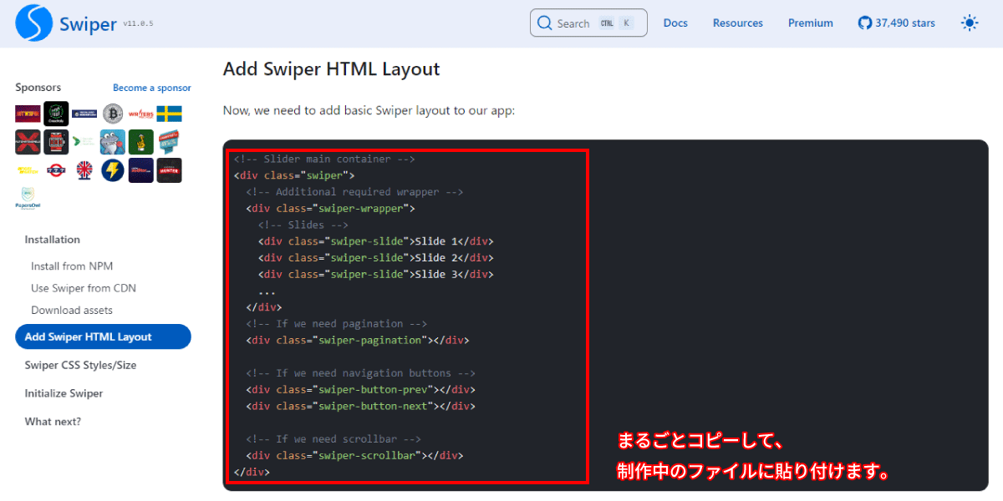Open the dark blue Auditor sponsor logo
Viewport: 1003px width, 501px height.
pyautogui.click(x=140, y=170)
